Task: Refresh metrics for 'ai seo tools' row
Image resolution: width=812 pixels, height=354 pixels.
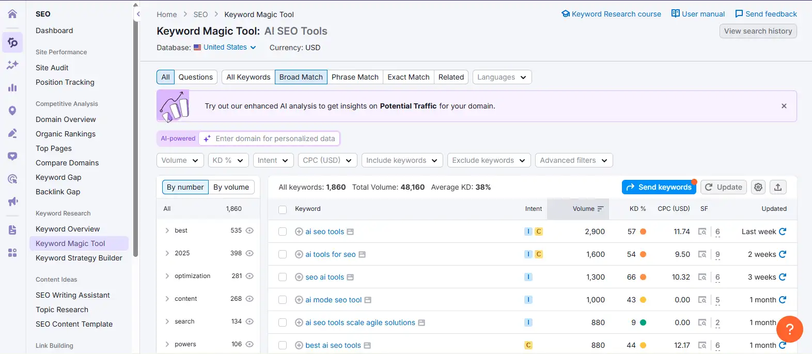Action: click(783, 232)
